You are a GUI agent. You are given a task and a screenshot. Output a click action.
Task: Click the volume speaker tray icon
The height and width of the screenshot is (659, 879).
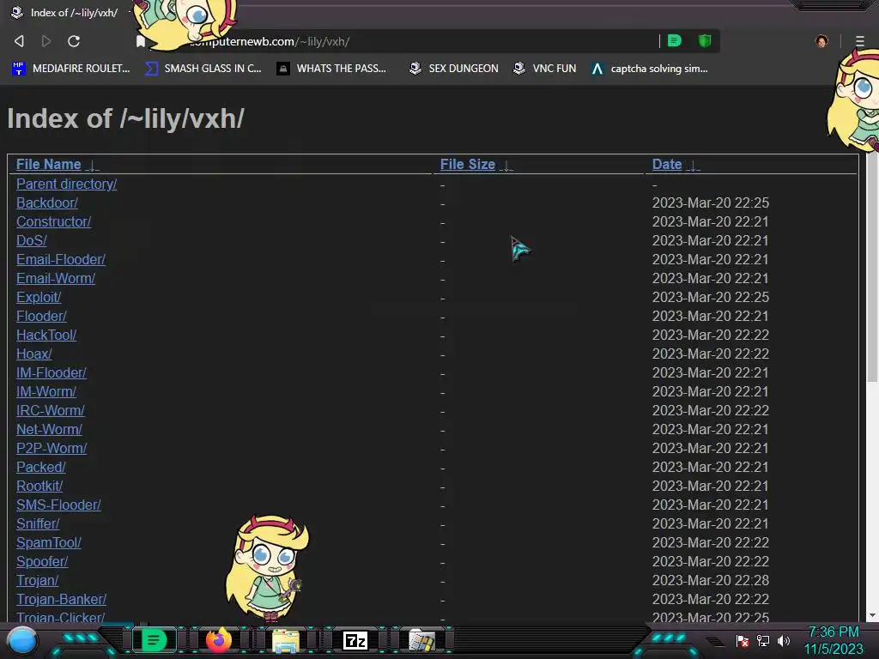(784, 640)
